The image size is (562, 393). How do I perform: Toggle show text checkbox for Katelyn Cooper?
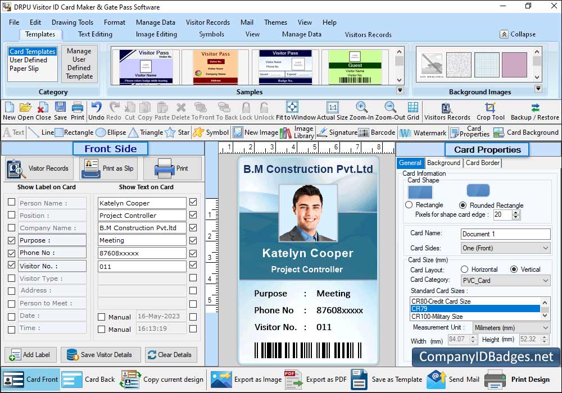coord(193,202)
